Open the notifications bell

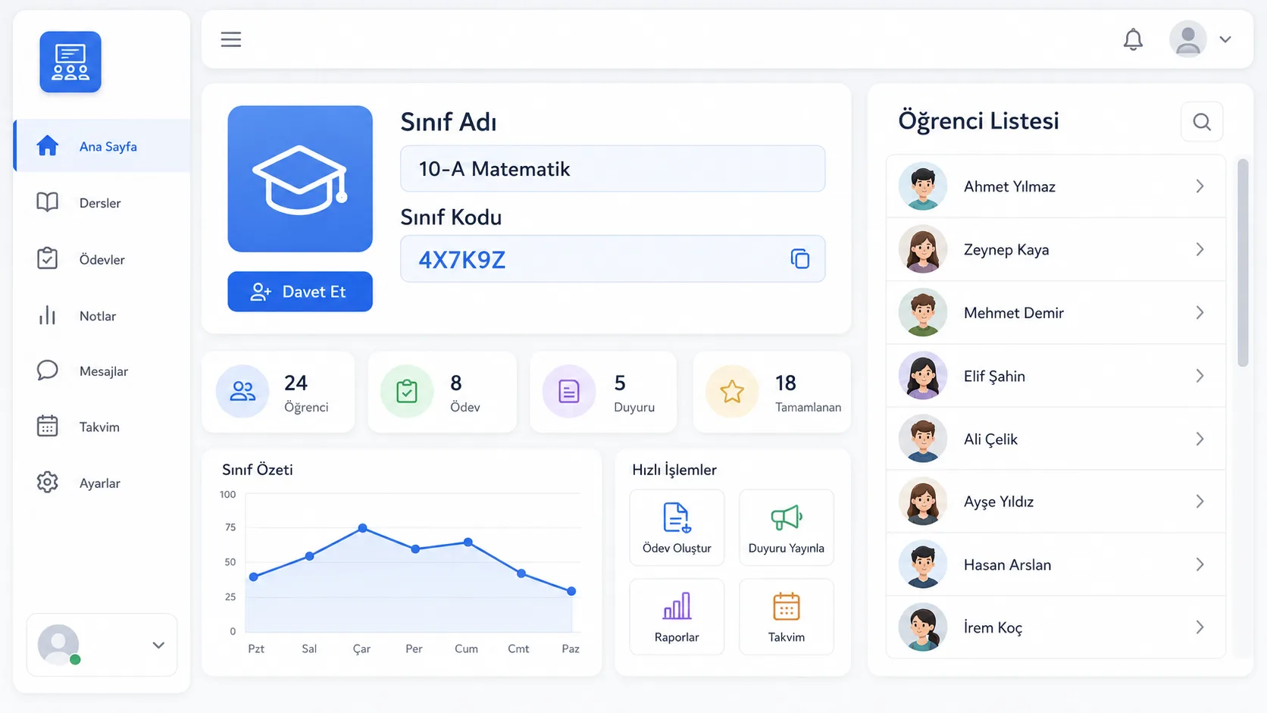[1133, 39]
